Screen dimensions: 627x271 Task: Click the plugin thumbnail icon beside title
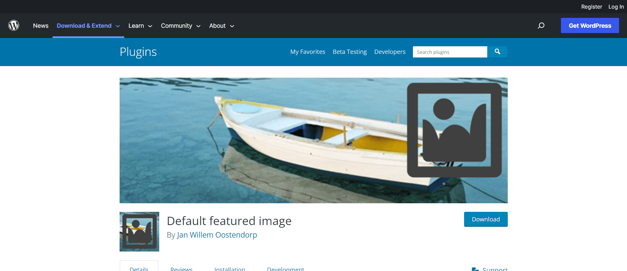[139, 231]
